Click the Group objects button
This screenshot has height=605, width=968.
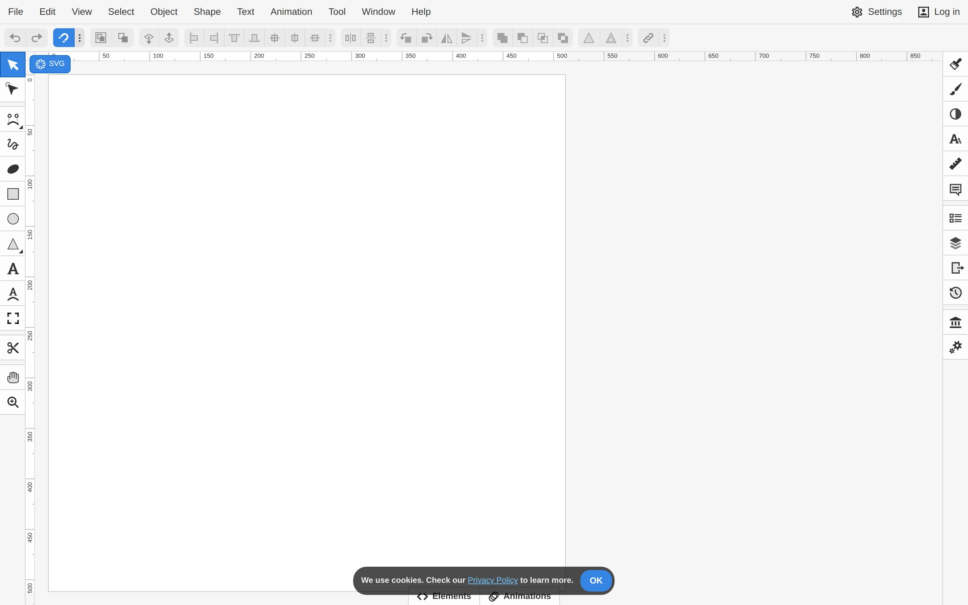point(101,38)
